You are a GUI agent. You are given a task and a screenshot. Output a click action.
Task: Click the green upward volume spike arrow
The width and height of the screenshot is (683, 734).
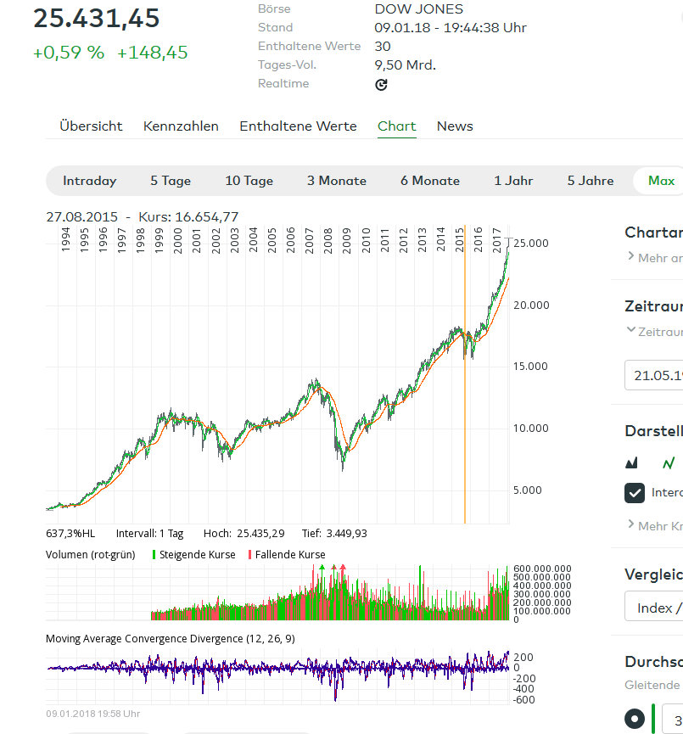[x=322, y=566]
